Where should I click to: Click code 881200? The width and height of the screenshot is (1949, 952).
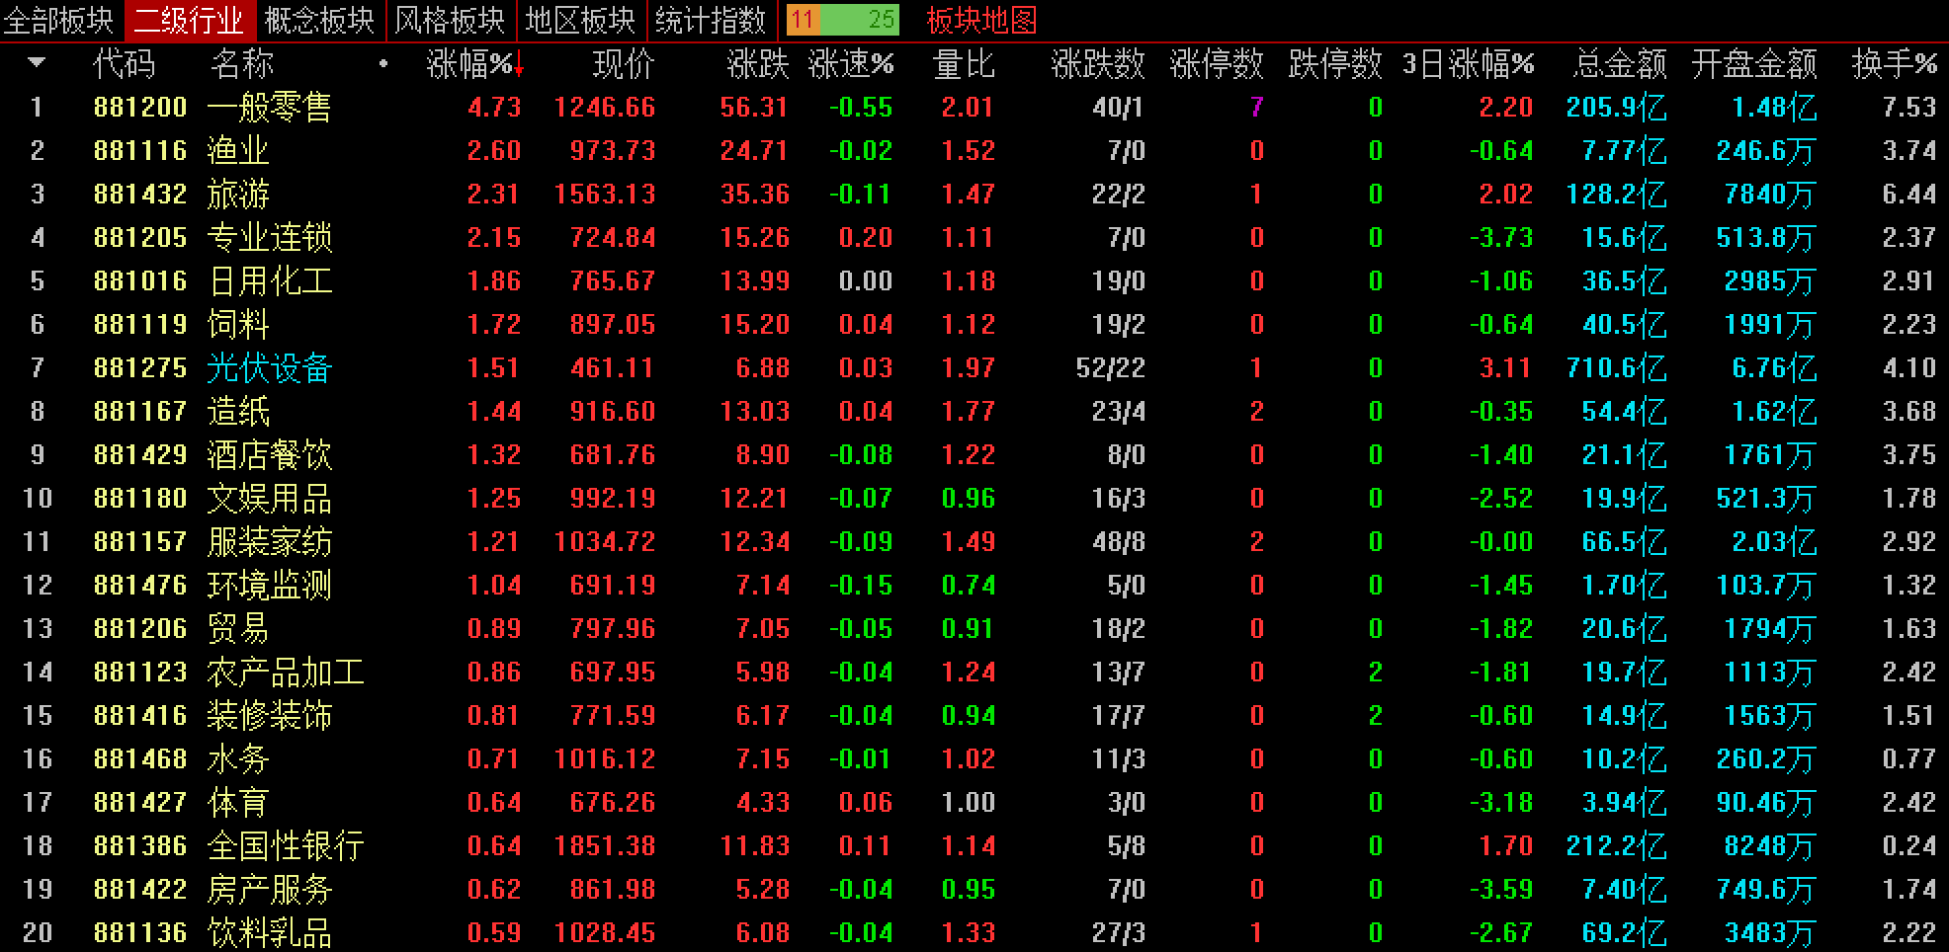point(140,107)
